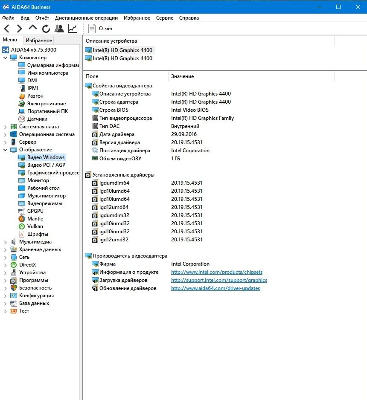Expand the Сеть tree node
367x400 pixels.
[x=5, y=257]
